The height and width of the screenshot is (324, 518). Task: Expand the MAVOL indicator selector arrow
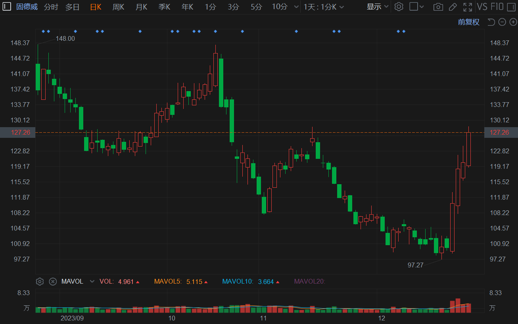click(92, 282)
